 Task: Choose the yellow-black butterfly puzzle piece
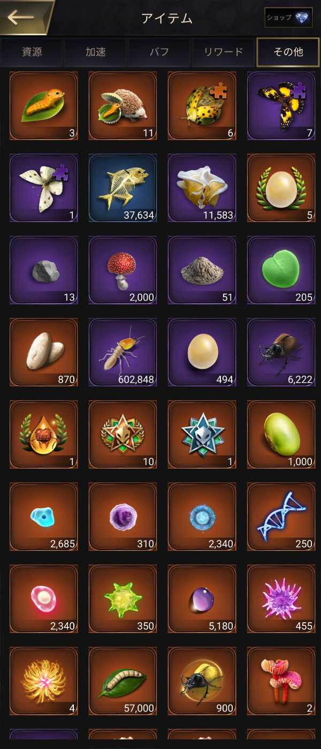point(281,106)
